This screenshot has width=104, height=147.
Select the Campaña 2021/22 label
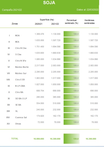[12, 10]
